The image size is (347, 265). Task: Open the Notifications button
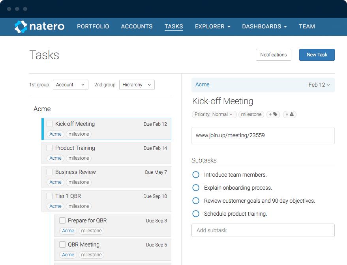[x=273, y=55]
